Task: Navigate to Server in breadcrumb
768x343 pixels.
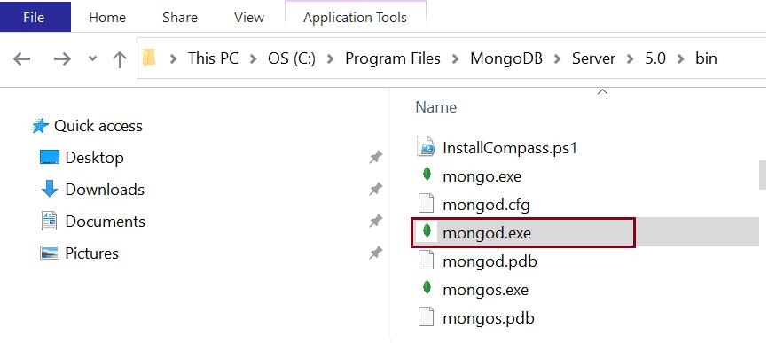Action: pos(593,58)
